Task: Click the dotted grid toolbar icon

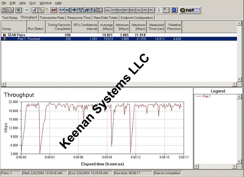Action: (x=159, y=10)
